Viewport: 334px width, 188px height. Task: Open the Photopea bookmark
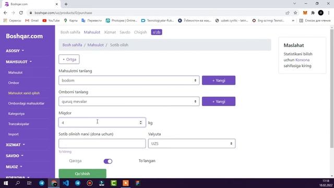point(122,20)
